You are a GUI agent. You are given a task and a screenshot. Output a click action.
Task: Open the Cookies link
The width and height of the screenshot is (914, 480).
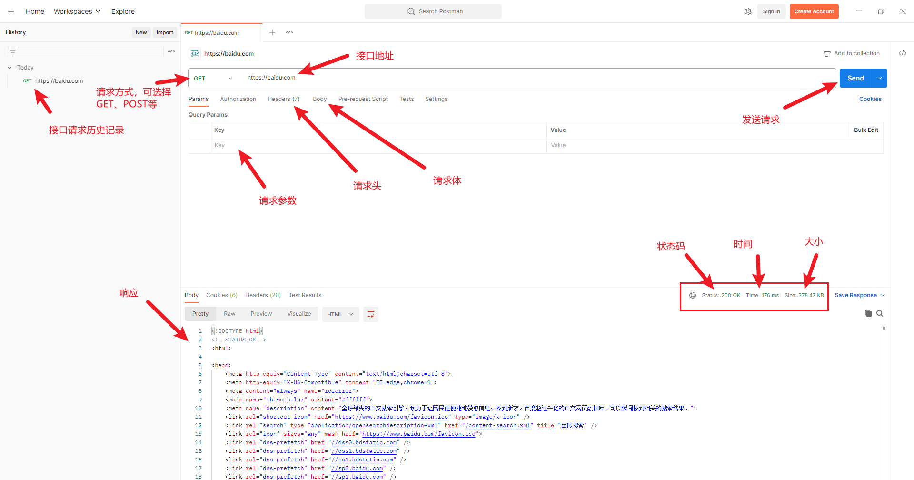pos(870,99)
